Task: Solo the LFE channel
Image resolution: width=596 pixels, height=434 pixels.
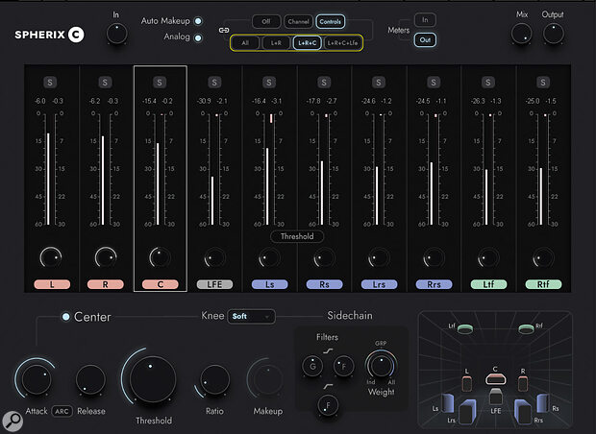Action: (x=214, y=82)
